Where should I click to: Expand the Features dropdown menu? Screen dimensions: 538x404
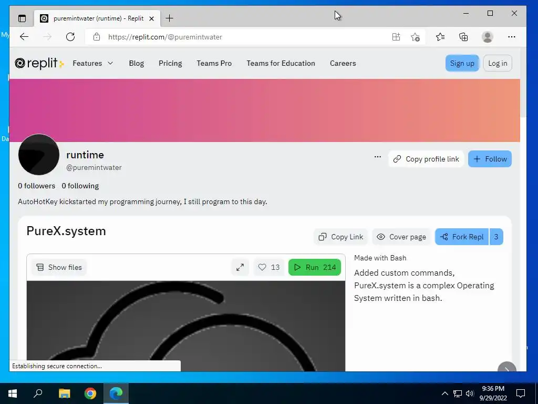click(x=92, y=63)
